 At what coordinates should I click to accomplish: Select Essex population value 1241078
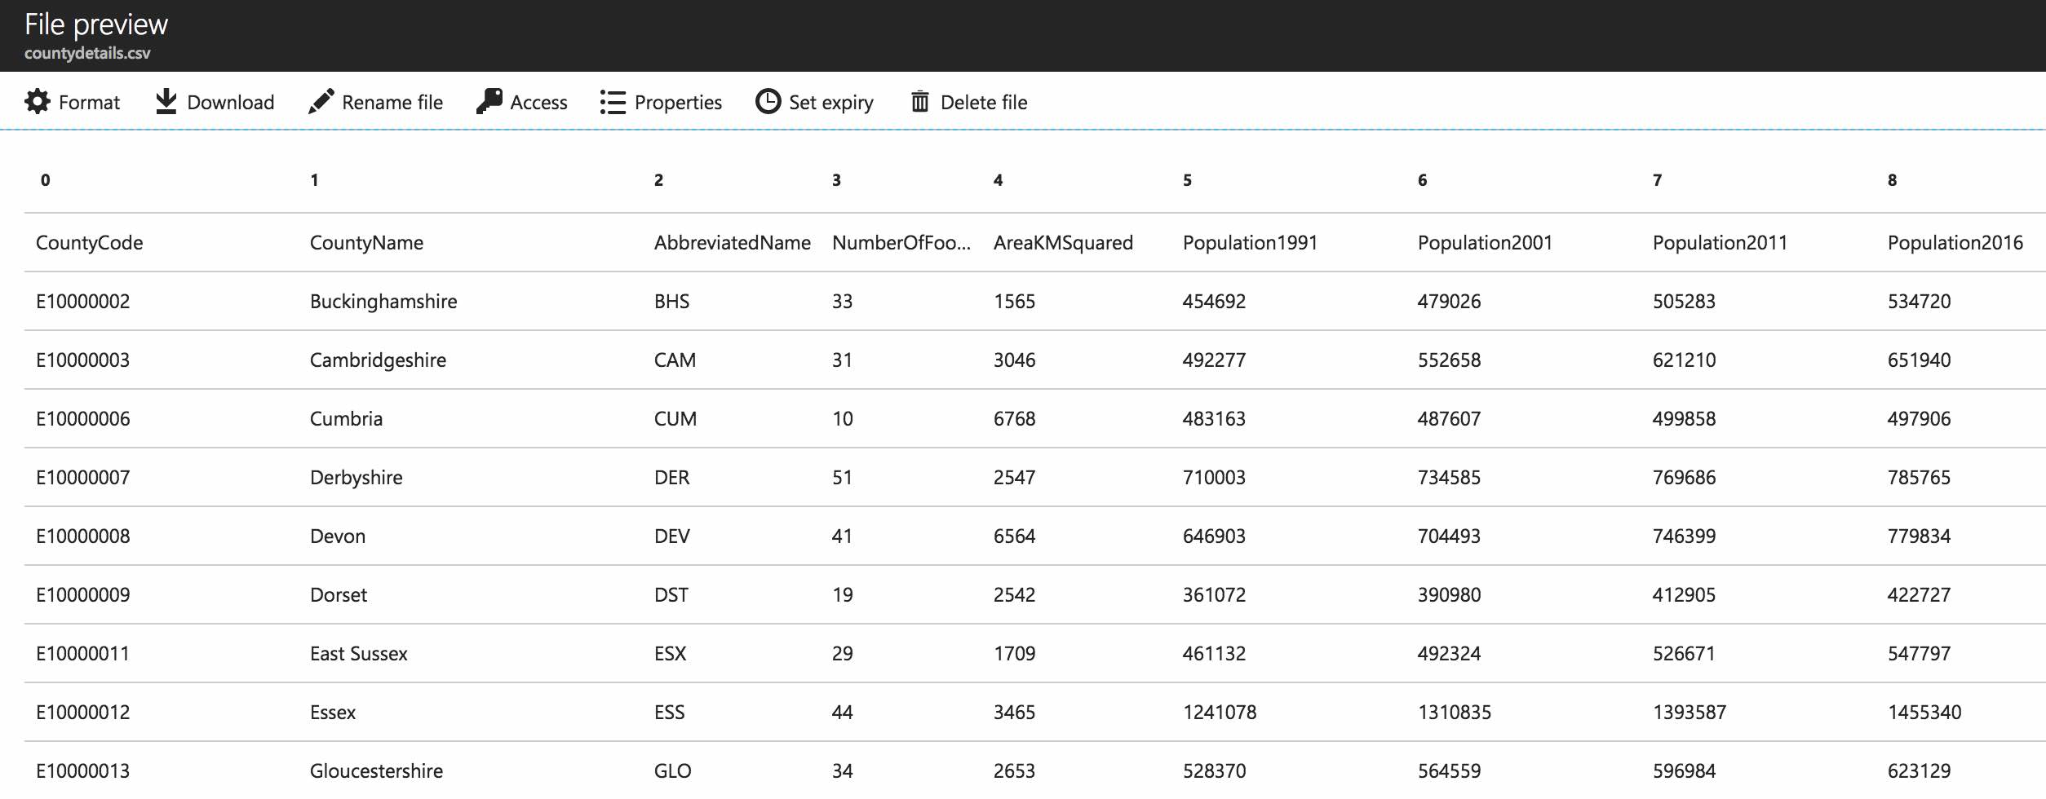1220,713
